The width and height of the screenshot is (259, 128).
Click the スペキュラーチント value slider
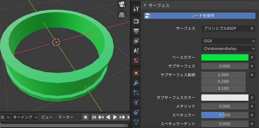pos(225,124)
